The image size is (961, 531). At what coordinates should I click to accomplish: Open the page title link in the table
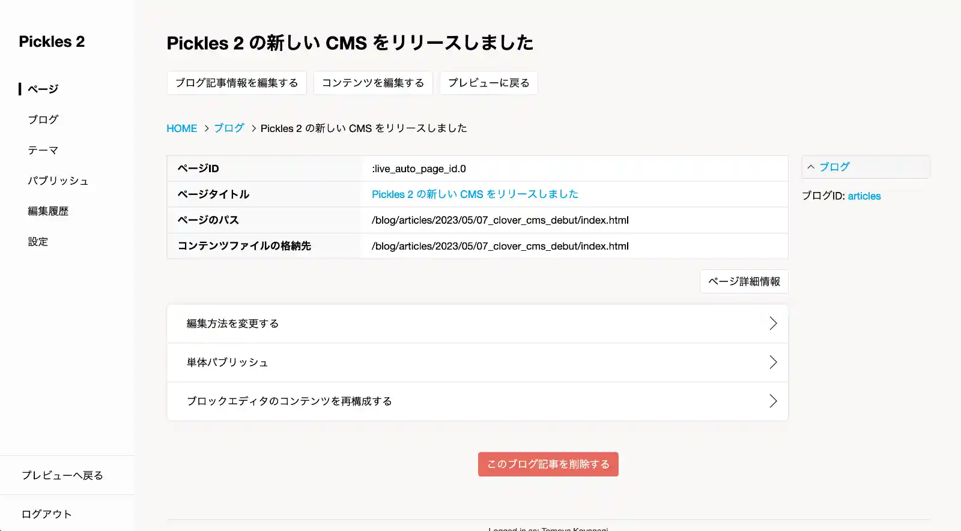475,194
